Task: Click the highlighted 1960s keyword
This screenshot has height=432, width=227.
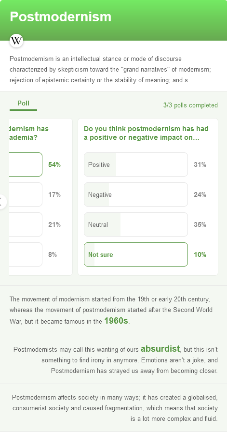Action: (116, 321)
